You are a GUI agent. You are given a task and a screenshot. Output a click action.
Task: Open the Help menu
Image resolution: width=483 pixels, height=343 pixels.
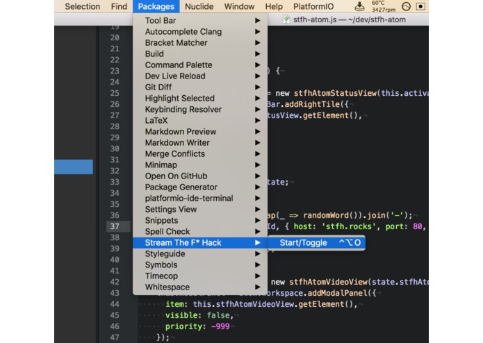[x=274, y=6]
